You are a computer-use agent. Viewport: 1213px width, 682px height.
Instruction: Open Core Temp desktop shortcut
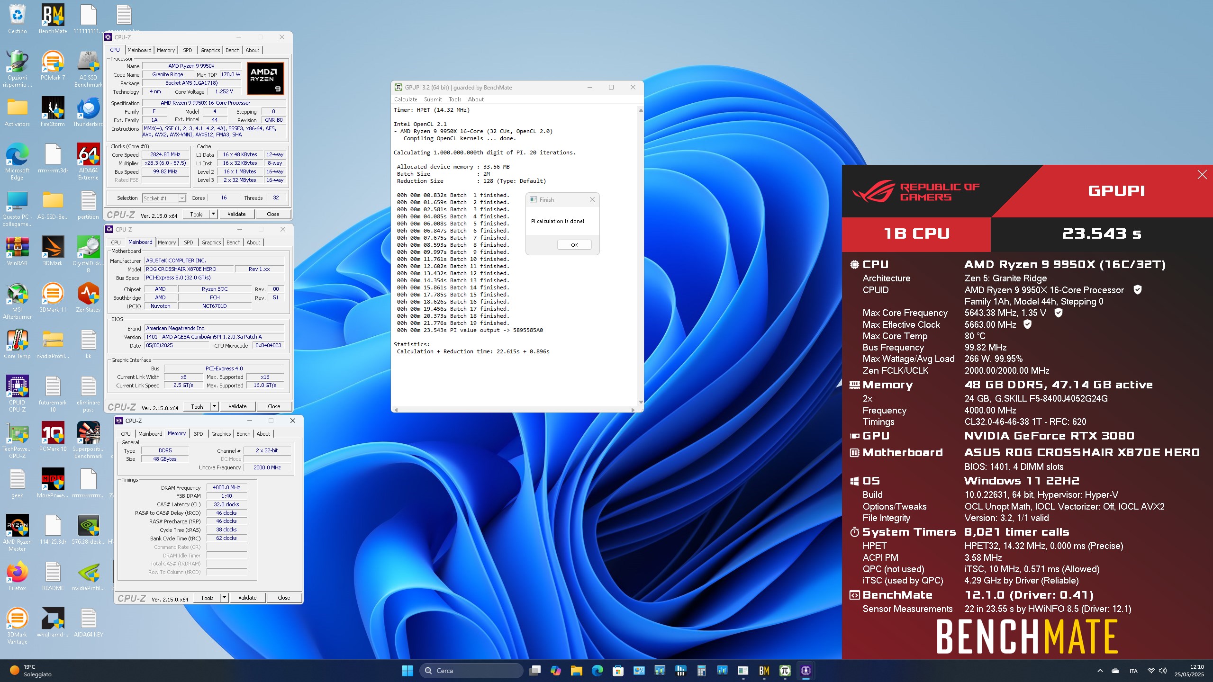pyautogui.click(x=17, y=344)
